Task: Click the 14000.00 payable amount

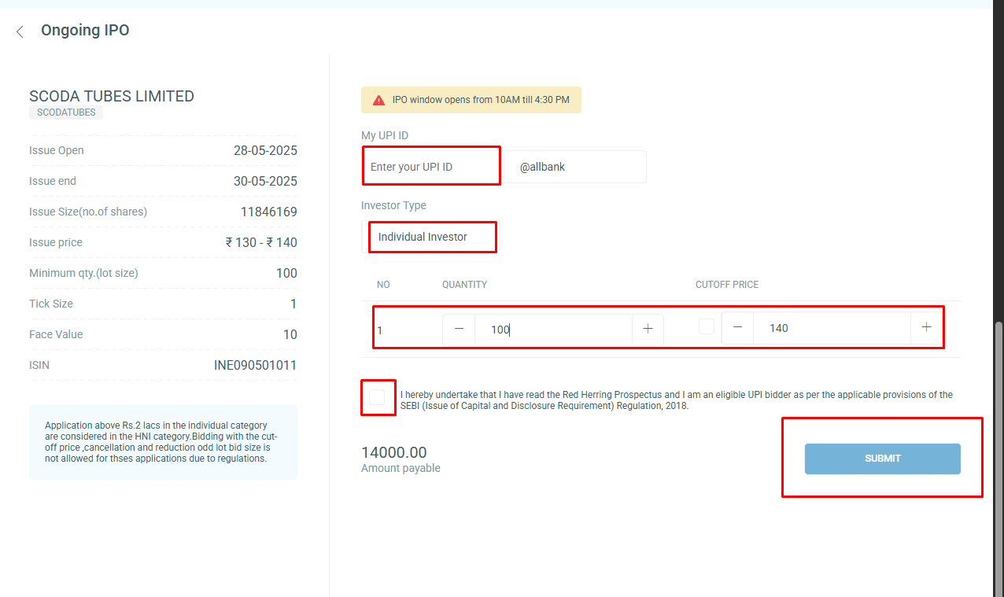Action: point(393,452)
